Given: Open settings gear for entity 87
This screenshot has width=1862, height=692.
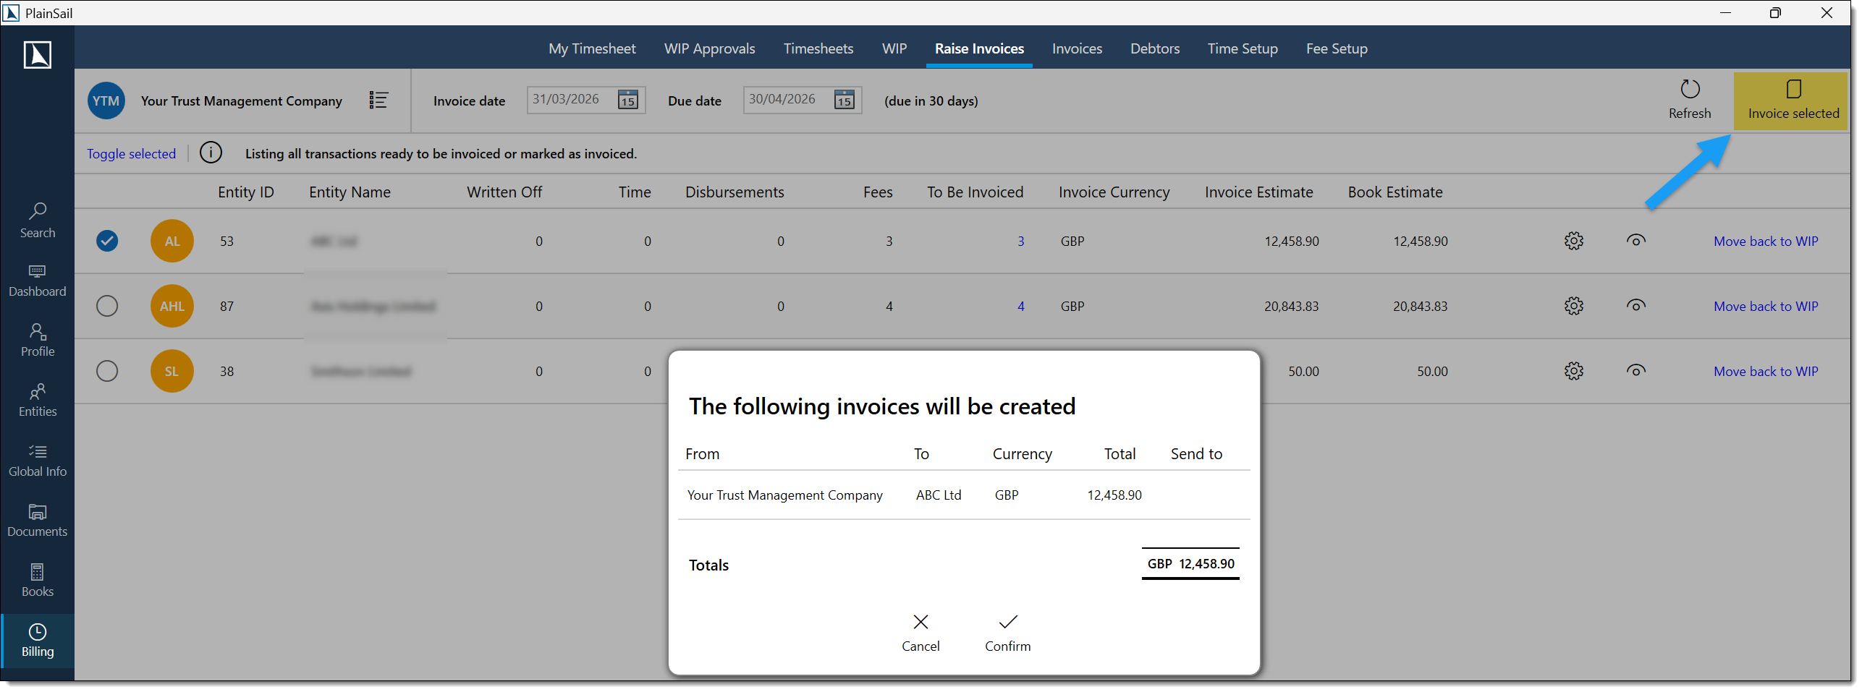Looking at the screenshot, I should (1574, 305).
